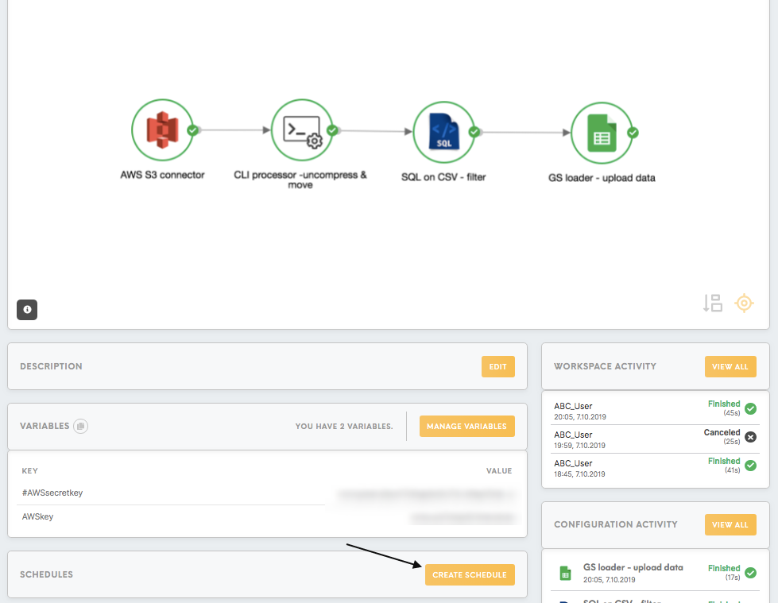Open ABC_User run from 20:05
This screenshot has height=603, width=778.
pos(655,411)
